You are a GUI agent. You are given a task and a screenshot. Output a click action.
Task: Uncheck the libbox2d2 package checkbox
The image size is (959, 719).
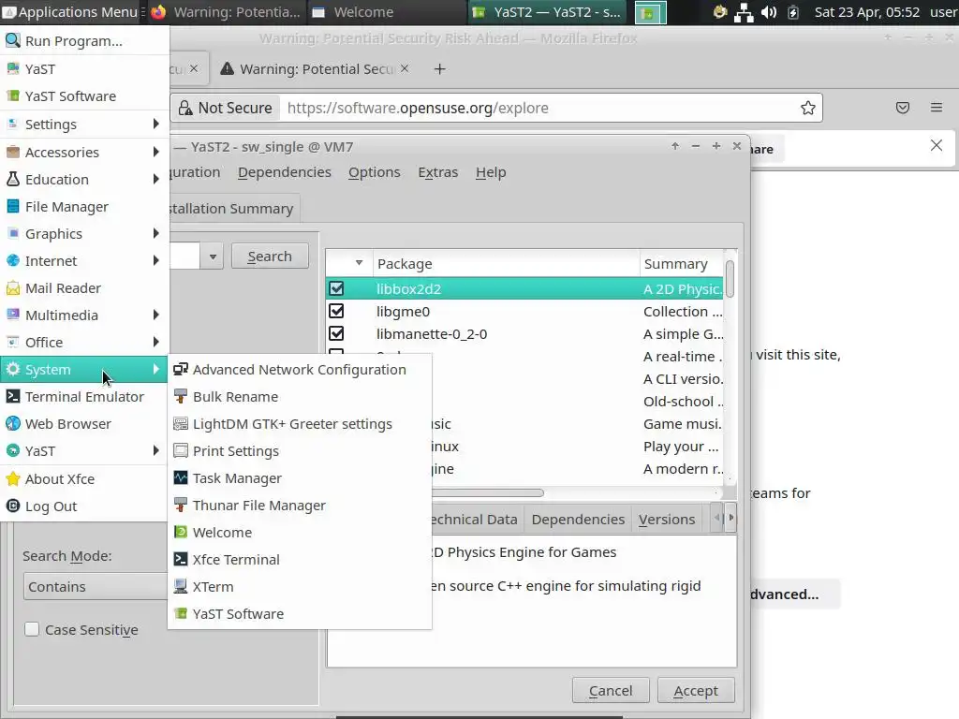336,288
